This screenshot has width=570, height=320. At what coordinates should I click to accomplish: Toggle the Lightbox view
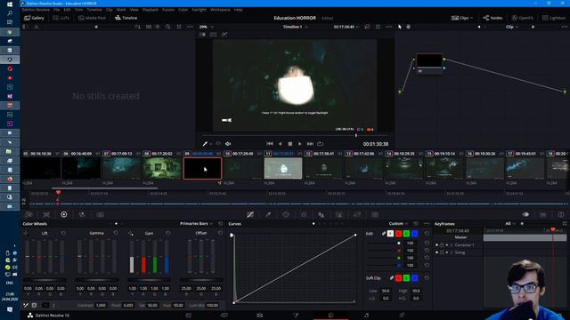pos(554,18)
